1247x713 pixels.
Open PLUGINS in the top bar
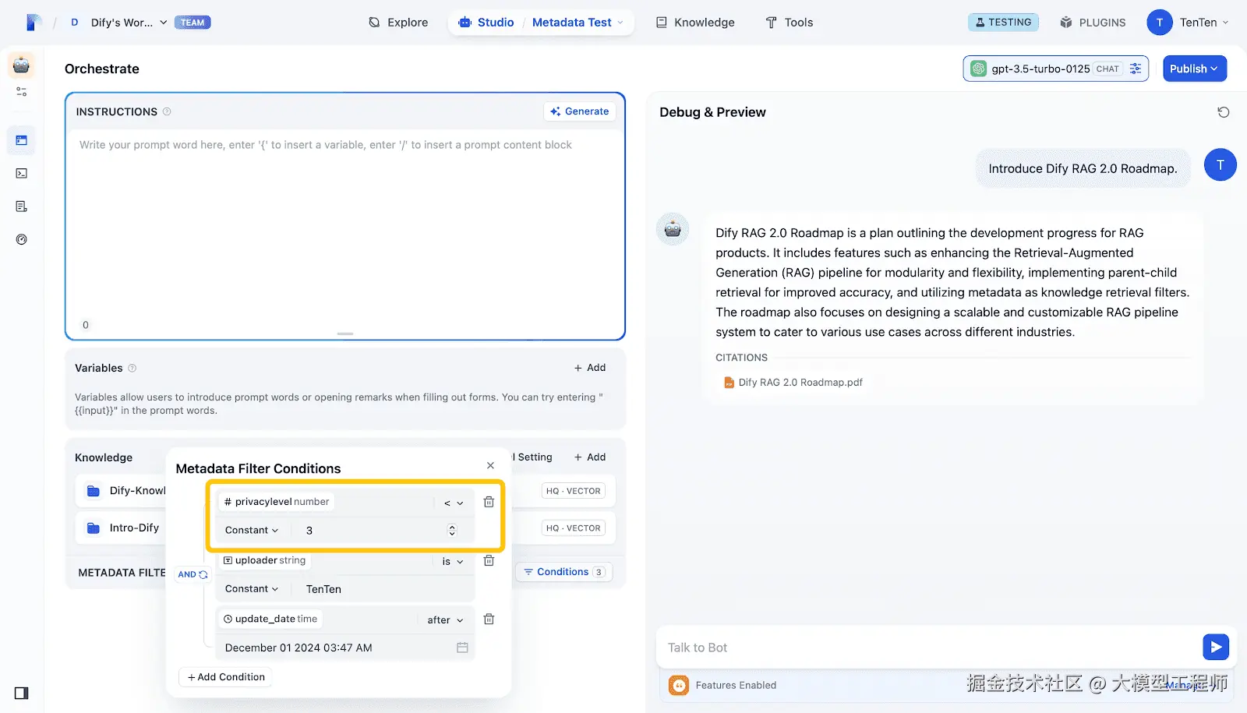[x=1093, y=23]
